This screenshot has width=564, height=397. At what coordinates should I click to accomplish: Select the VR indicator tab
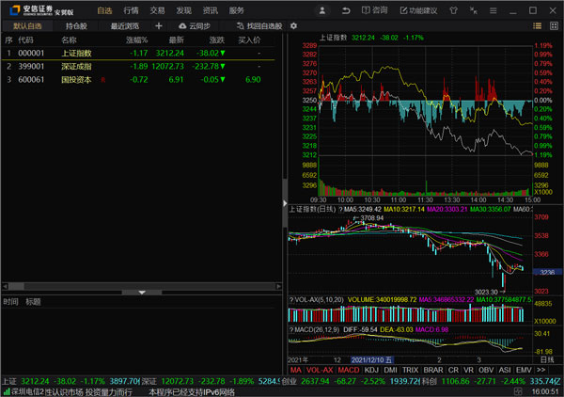[468, 370]
